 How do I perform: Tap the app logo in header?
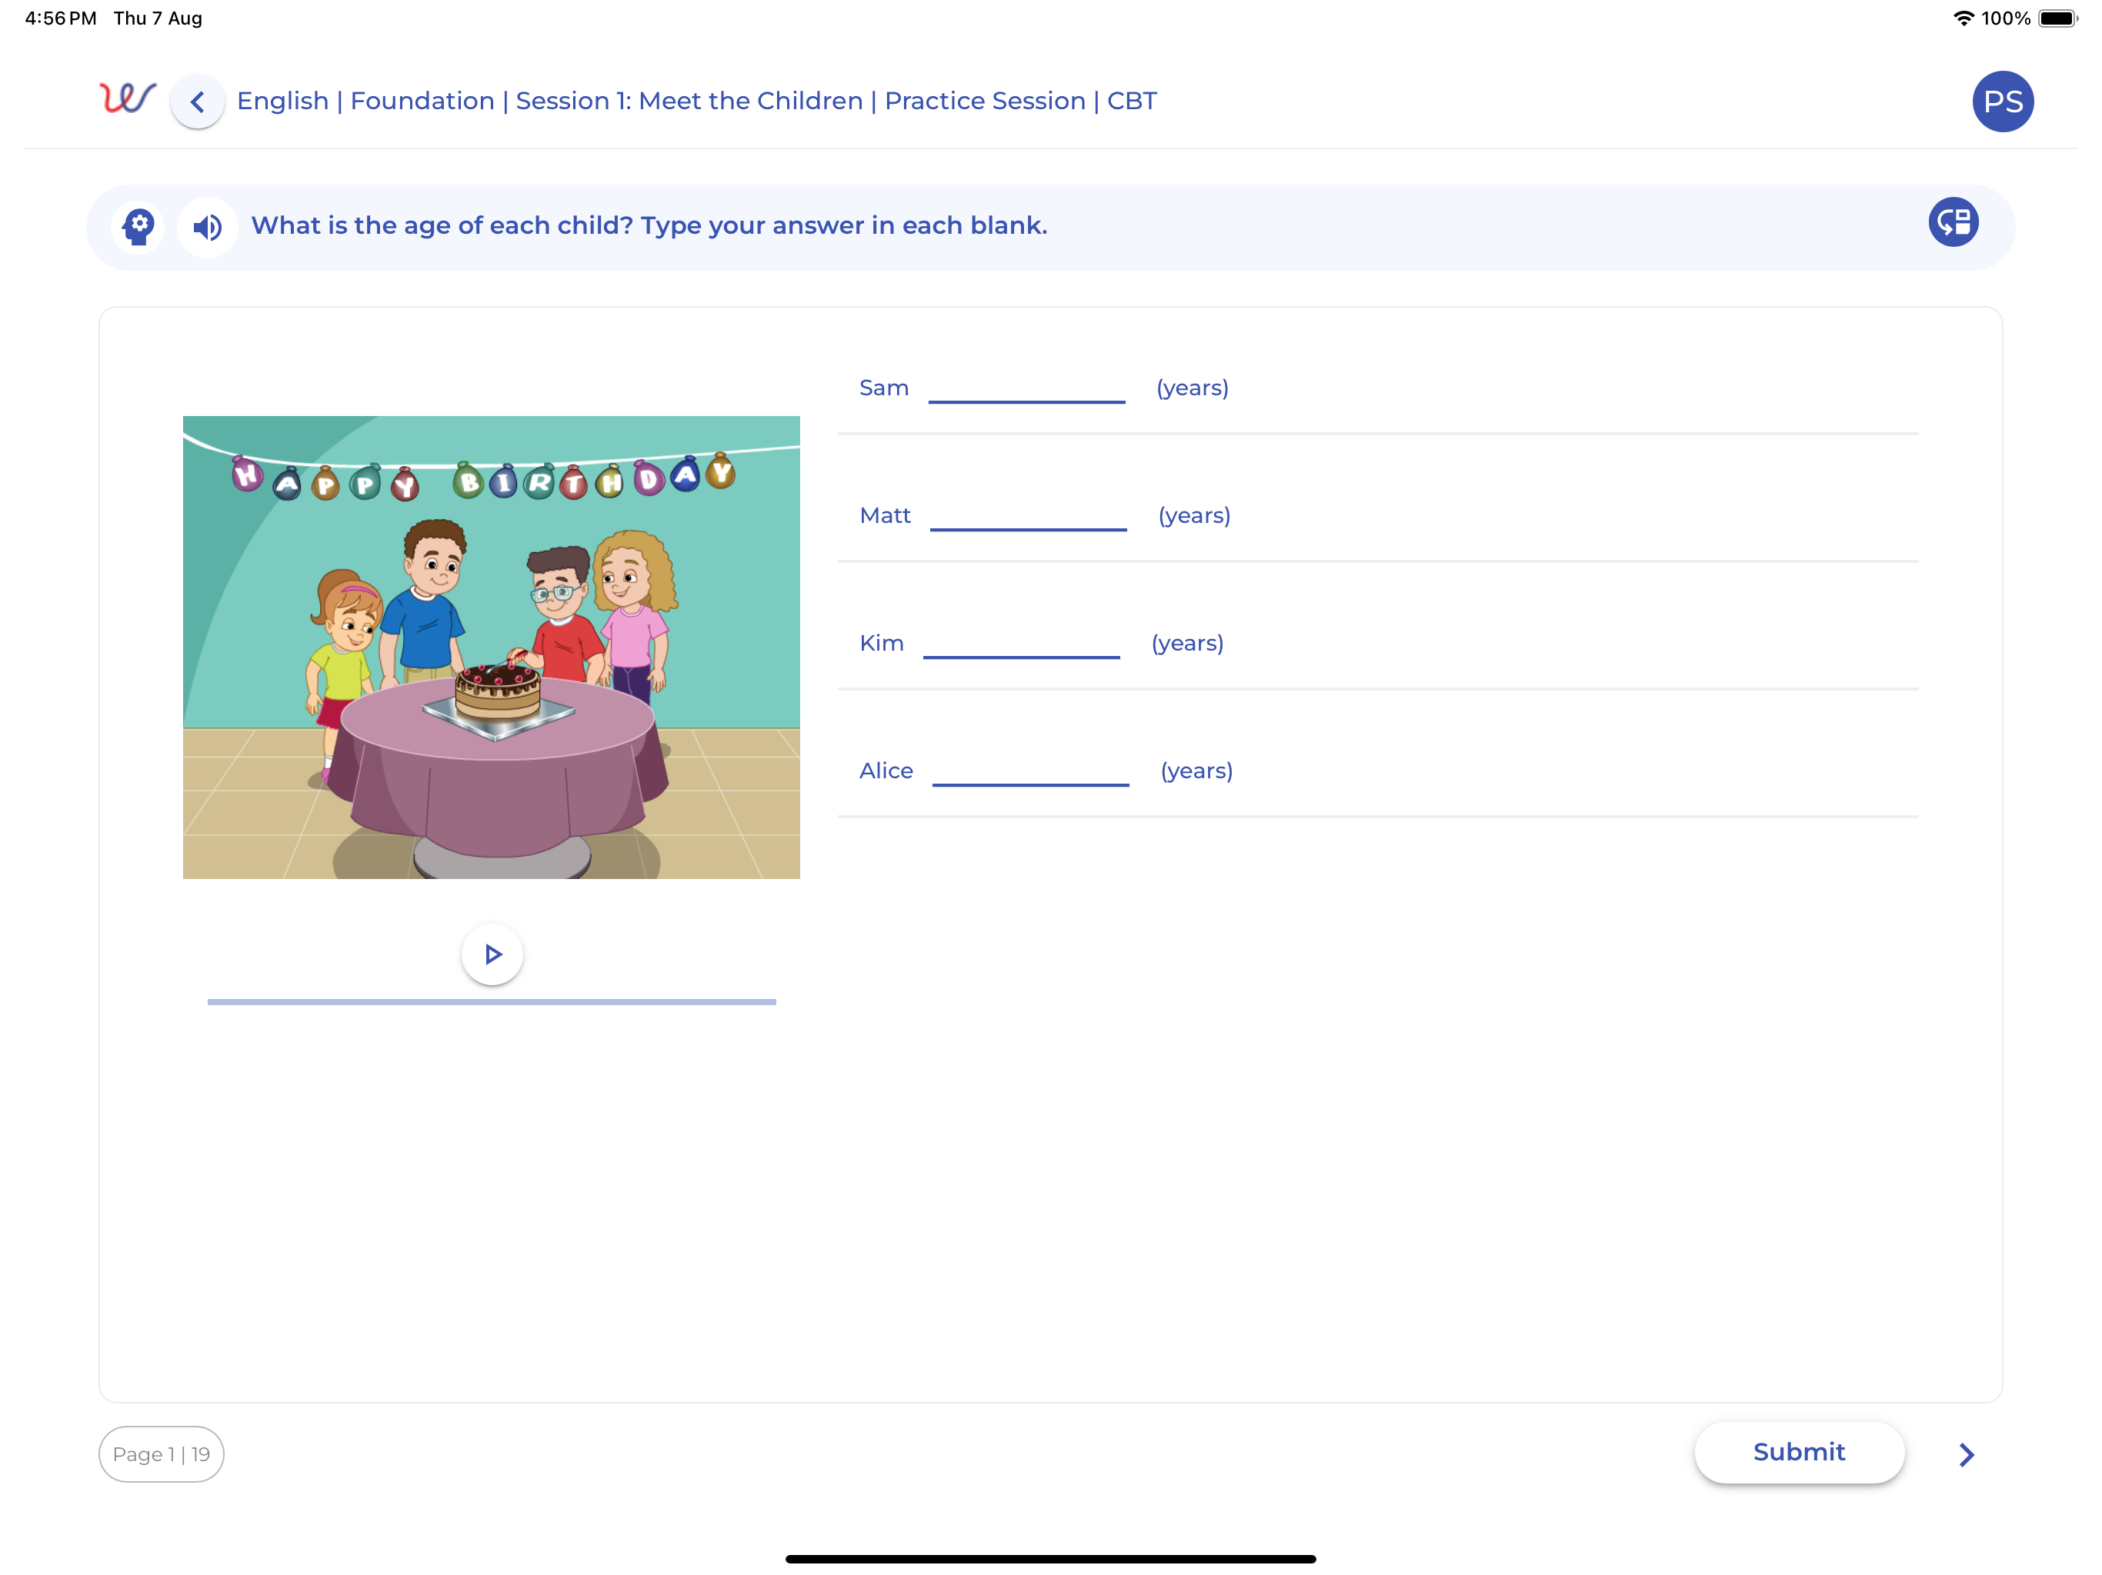point(128,98)
